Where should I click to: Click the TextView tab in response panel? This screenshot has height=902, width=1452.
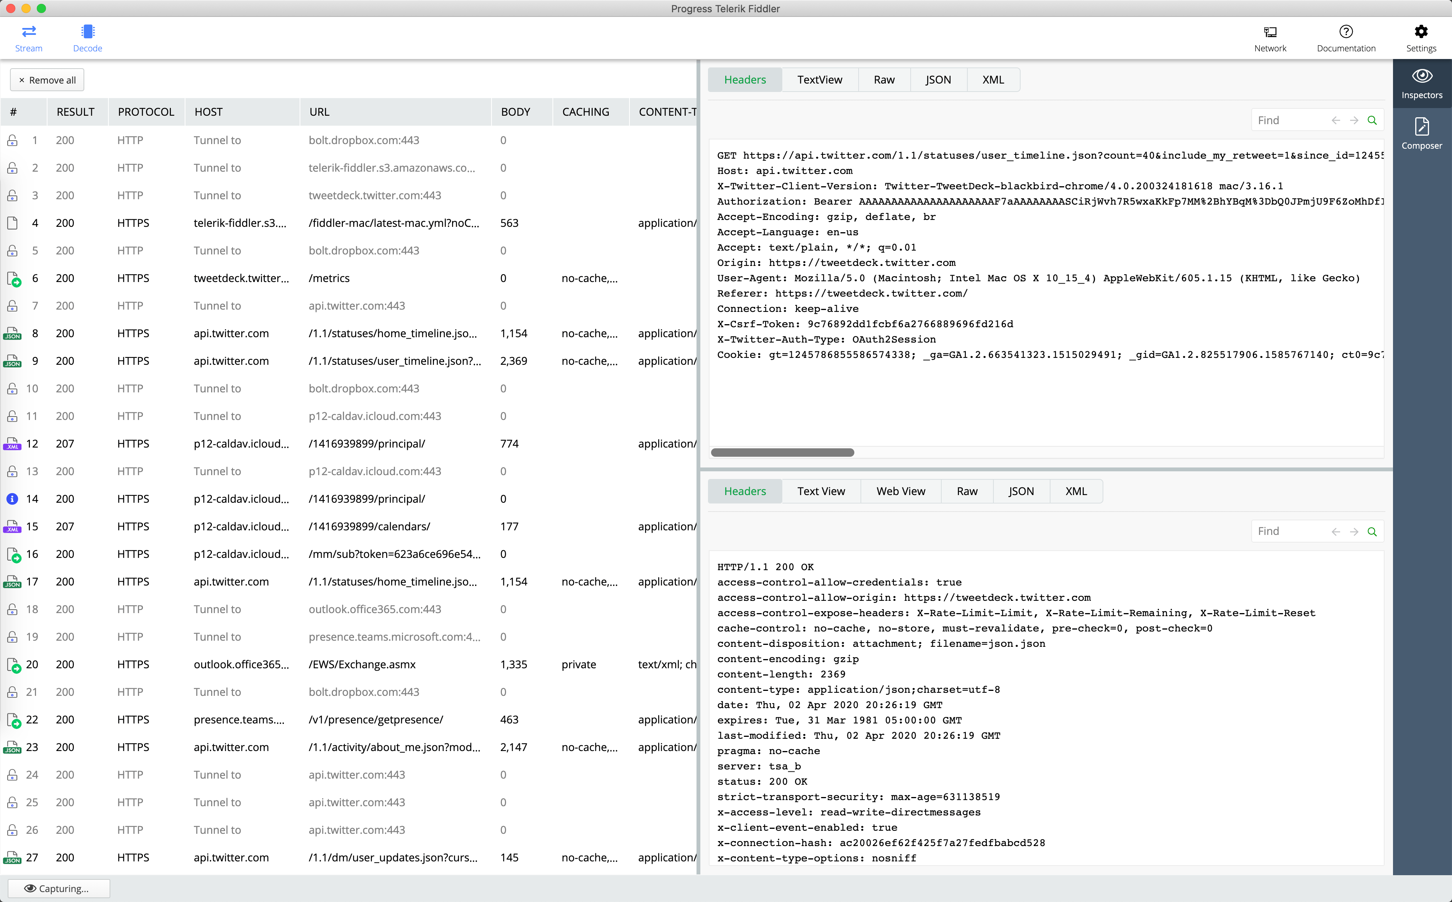[821, 490]
